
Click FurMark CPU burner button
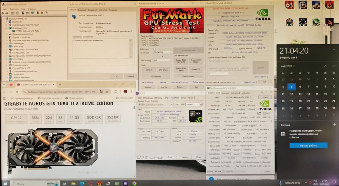click(x=156, y=76)
